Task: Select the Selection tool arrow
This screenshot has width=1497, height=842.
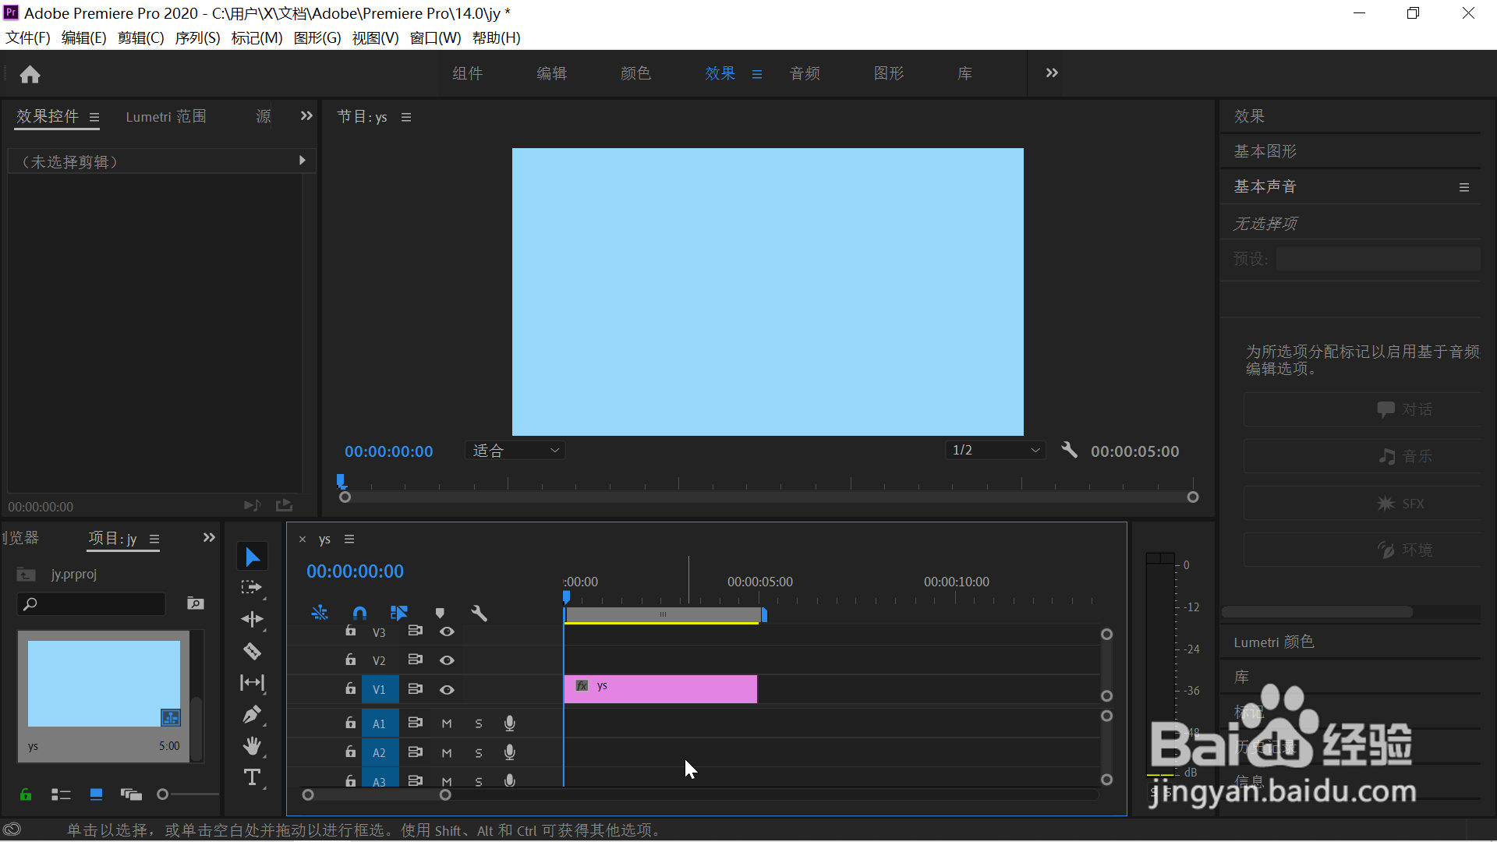Action: [252, 557]
